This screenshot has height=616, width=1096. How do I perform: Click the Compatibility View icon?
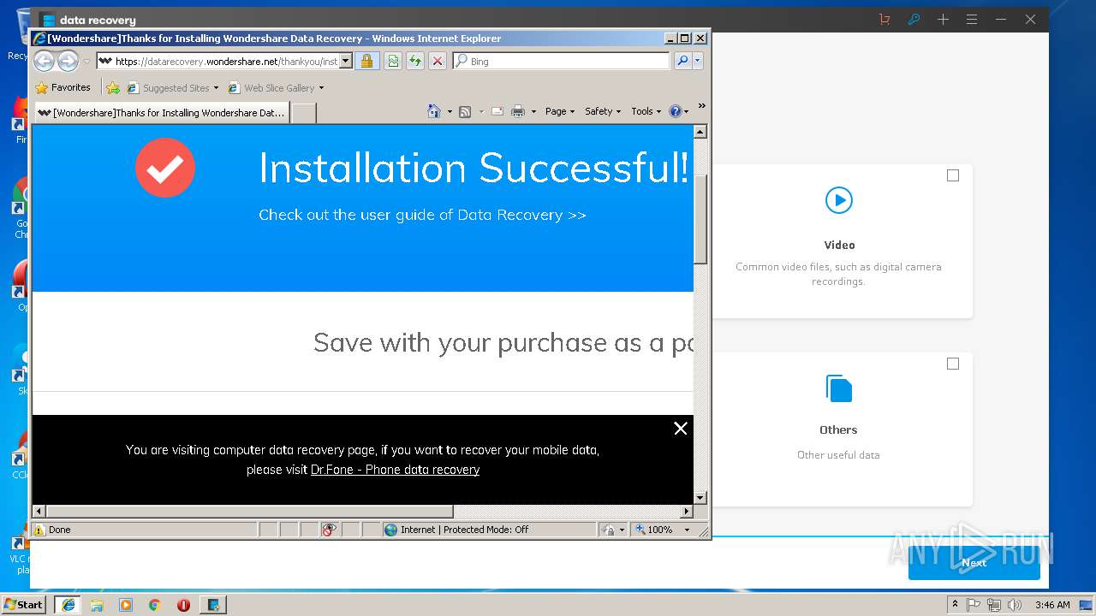tap(393, 61)
